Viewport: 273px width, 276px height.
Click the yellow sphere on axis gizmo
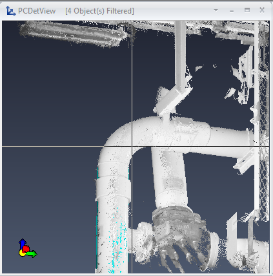[x=22, y=253]
